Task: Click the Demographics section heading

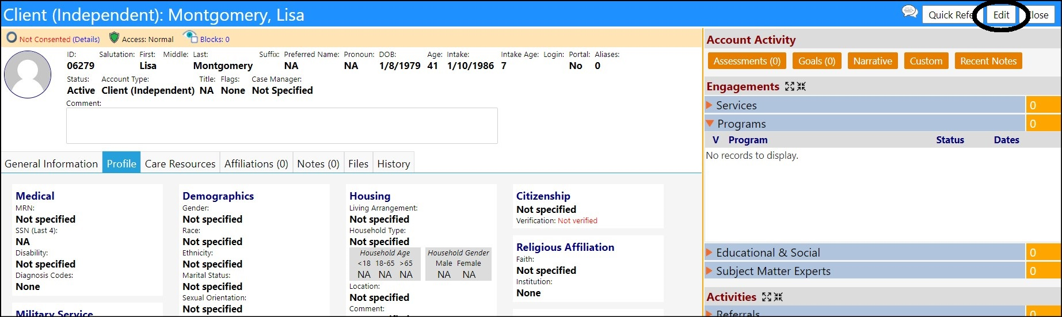Action: pos(218,196)
